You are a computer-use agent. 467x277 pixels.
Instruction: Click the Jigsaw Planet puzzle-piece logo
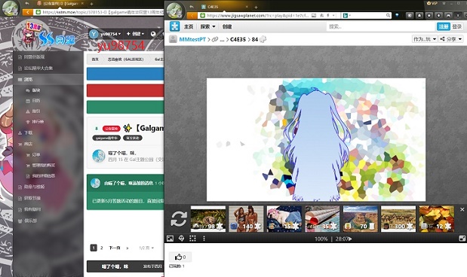174,26
